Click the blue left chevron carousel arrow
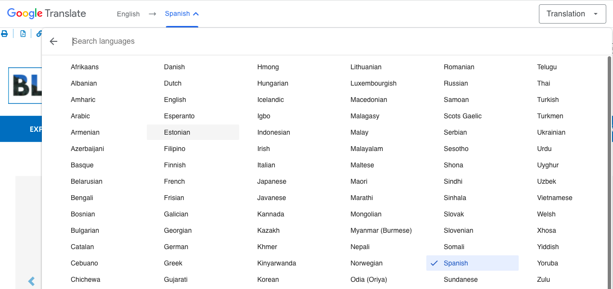This screenshot has width=613, height=289. click(x=32, y=281)
